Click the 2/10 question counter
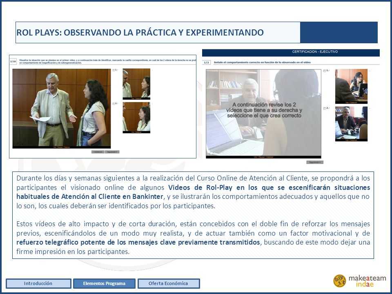 13,62
